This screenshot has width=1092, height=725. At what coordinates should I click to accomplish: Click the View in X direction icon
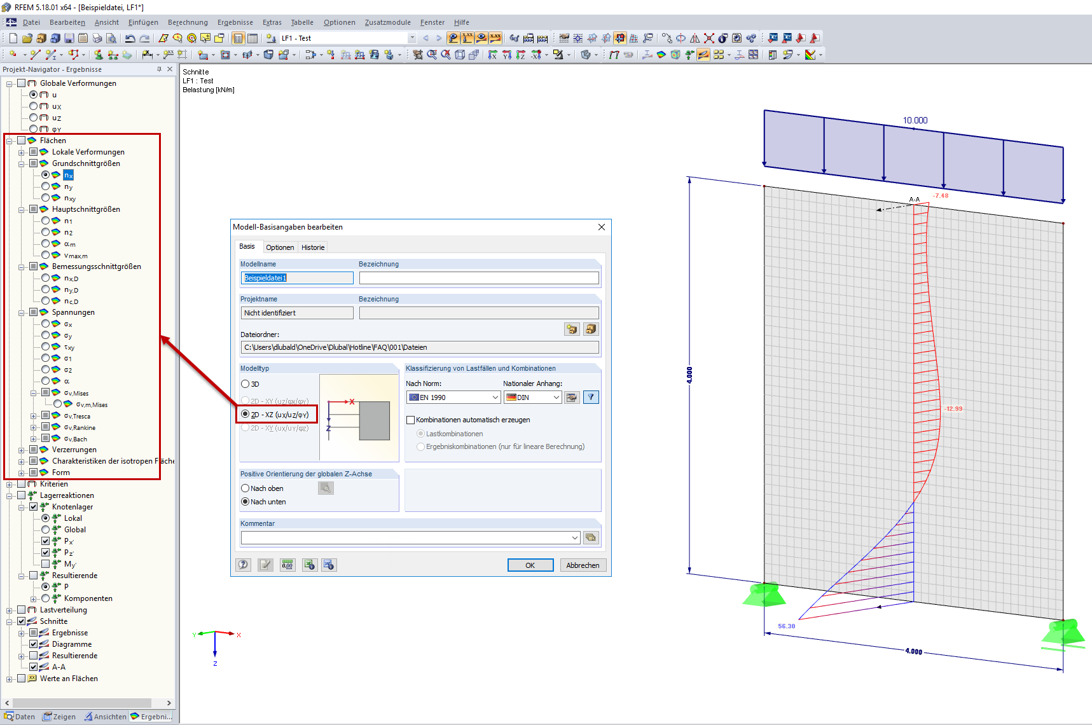[x=493, y=55]
